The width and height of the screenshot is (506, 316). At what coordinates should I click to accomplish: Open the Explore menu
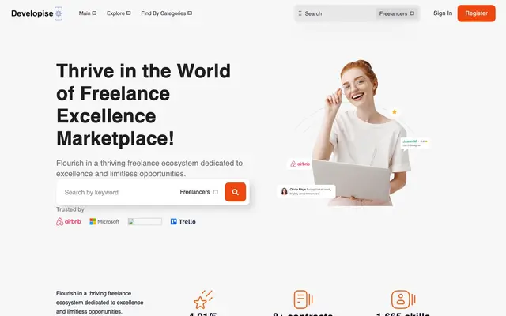119,13
